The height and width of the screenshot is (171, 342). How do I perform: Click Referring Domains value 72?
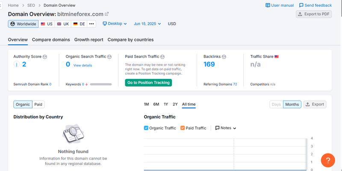pos(235,84)
